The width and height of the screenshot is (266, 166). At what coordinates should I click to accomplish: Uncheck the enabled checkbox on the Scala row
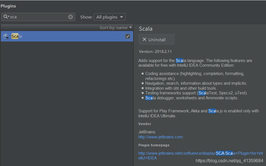128,36
